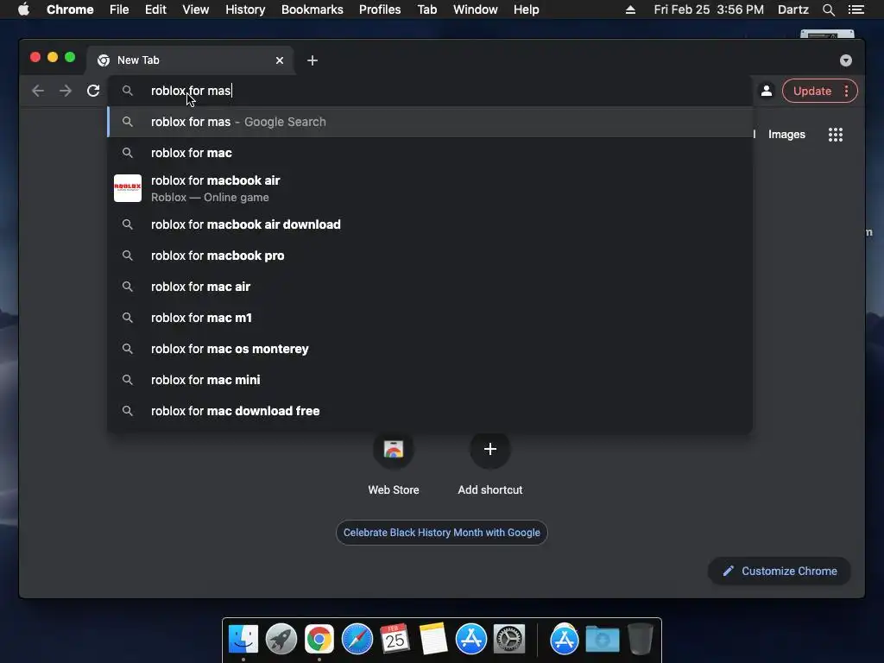Select 'roblox for mac mini' suggestion
Screen dimensions: 884x663
pyautogui.click(x=430, y=380)
